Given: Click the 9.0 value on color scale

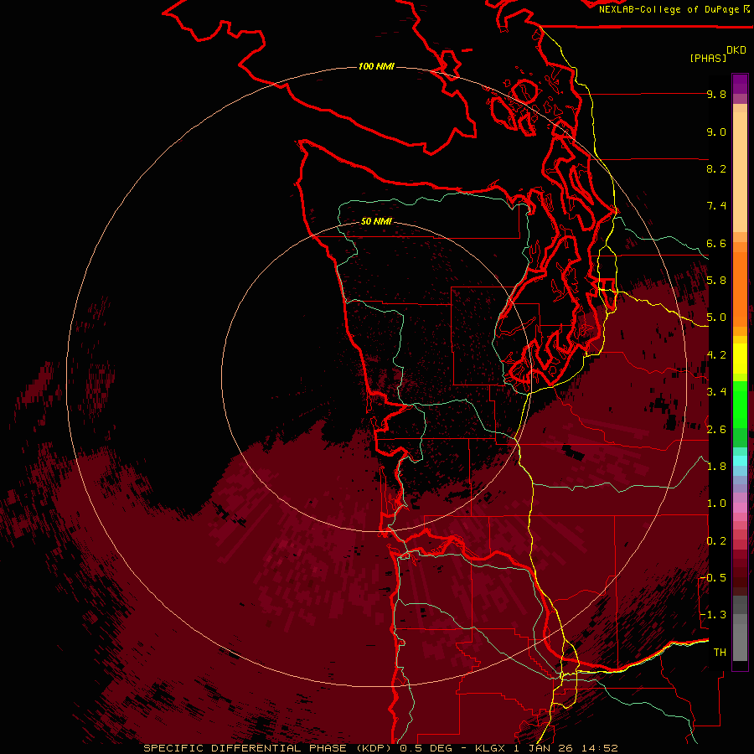Looking at the screenshot, I should point(716,132).
